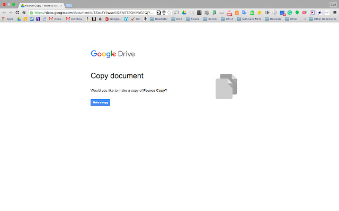Image resolution: width=339 pixels, height=211 pixels.
Task: Click the purple video player extension icon
Action: (x=312, y=13)
